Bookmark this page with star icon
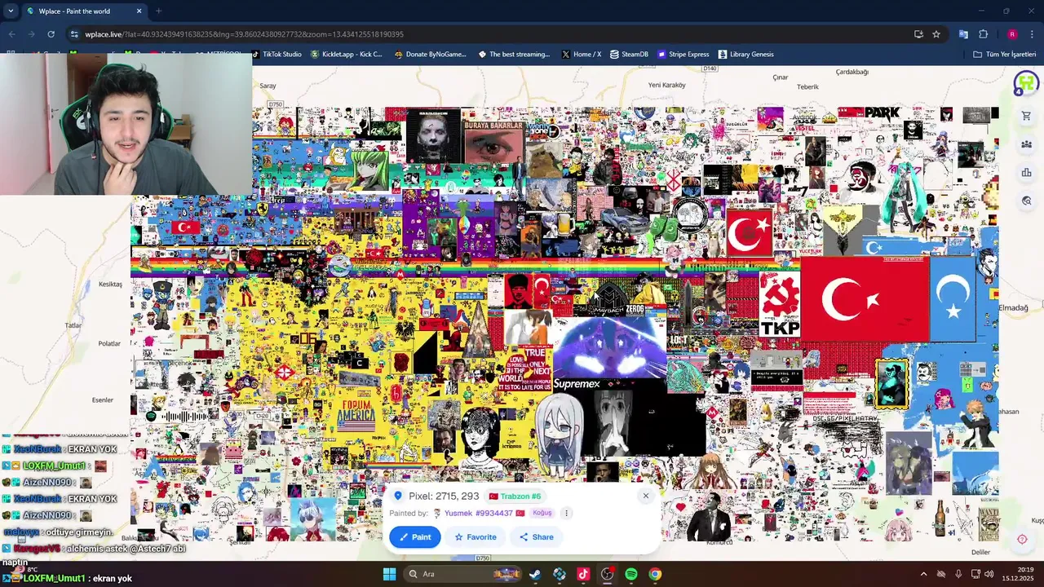This screenshot has height=587, width=1044. (x=936, y=34)
